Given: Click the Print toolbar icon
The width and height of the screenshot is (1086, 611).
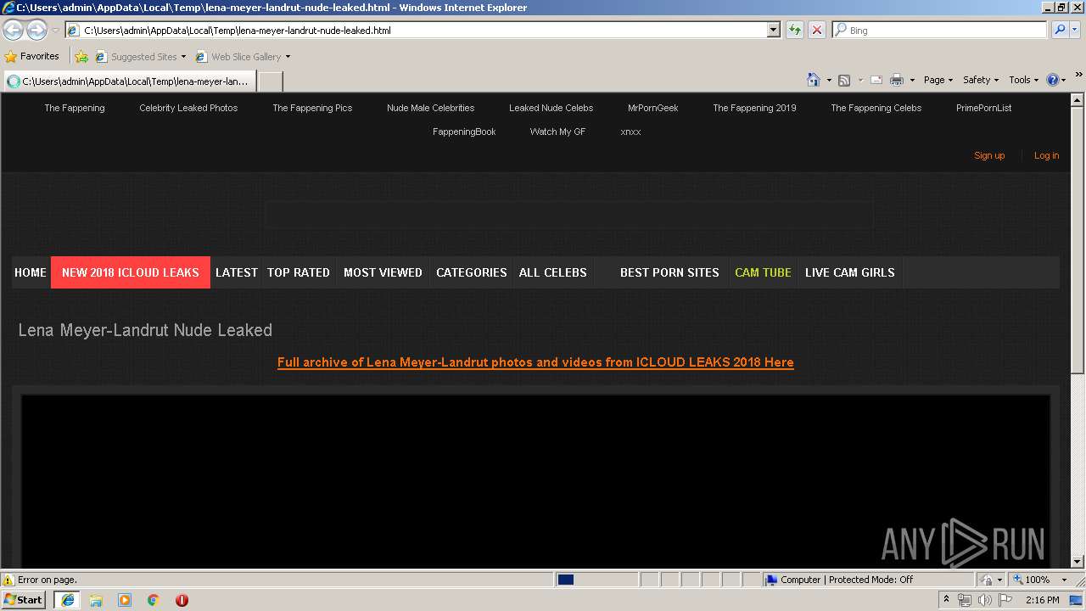Looking at the screenshot, I should click(x=897, y=80).
